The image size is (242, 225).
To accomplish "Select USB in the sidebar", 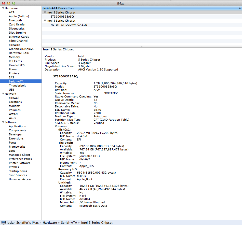I will (x=11, y=90).
